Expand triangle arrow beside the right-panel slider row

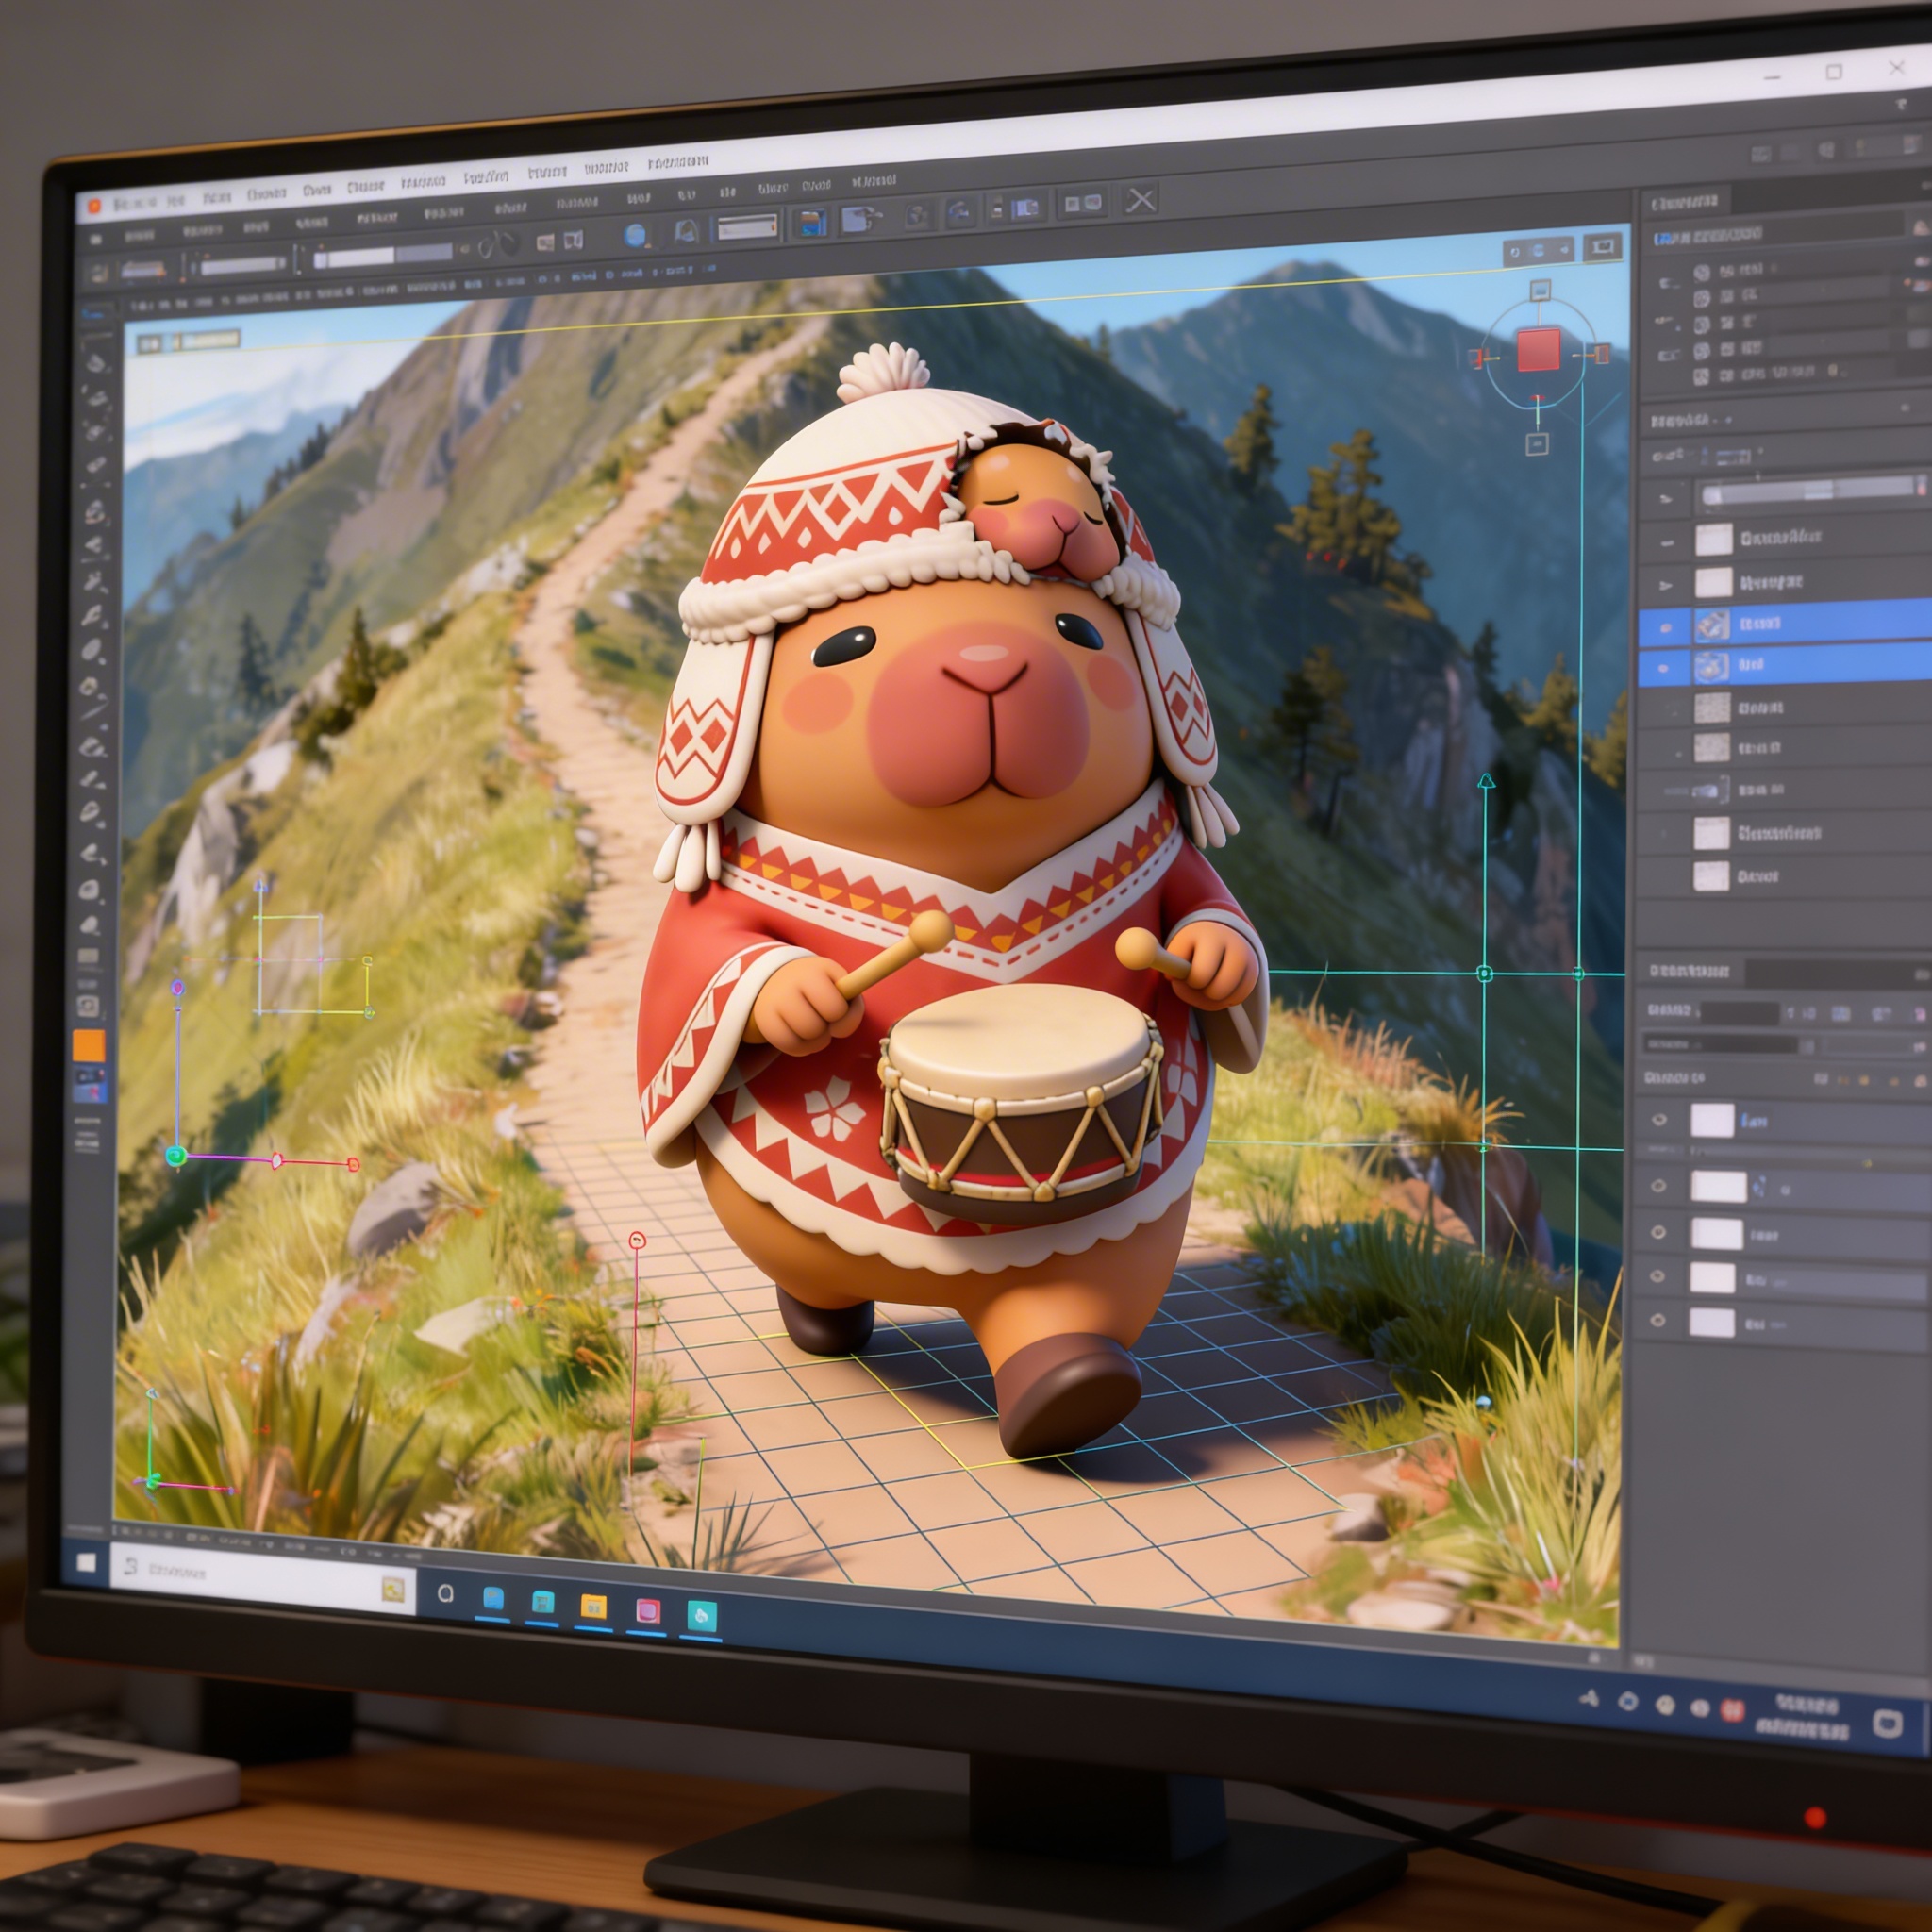coord(1666,497)
